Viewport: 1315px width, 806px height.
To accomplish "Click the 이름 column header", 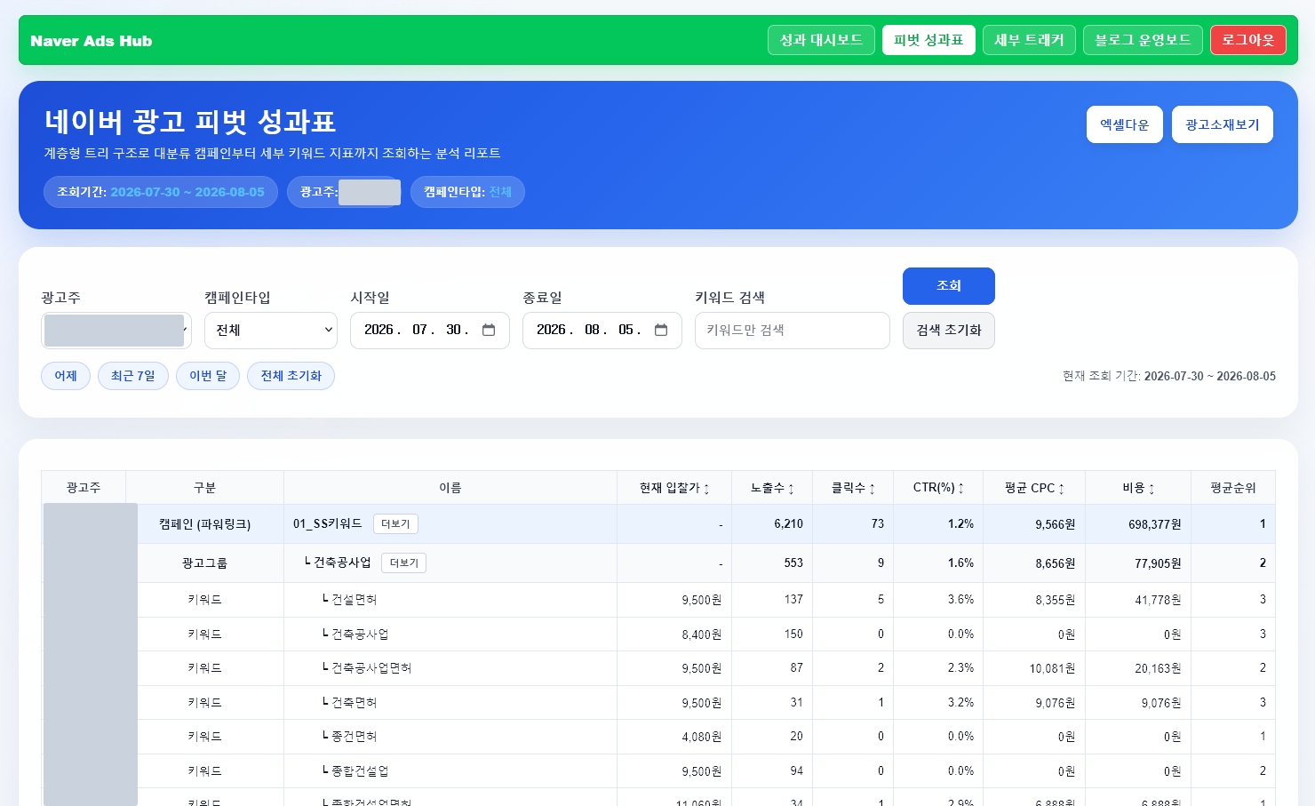I will (x=450, y=488).
